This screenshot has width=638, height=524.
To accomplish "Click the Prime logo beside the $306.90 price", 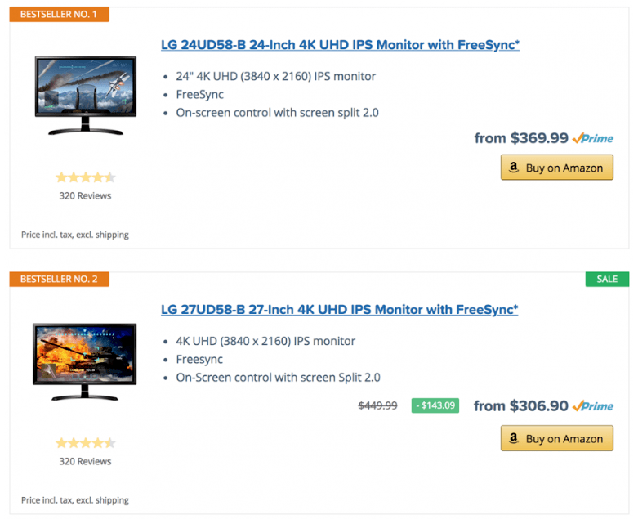I will tap(593, 405).
